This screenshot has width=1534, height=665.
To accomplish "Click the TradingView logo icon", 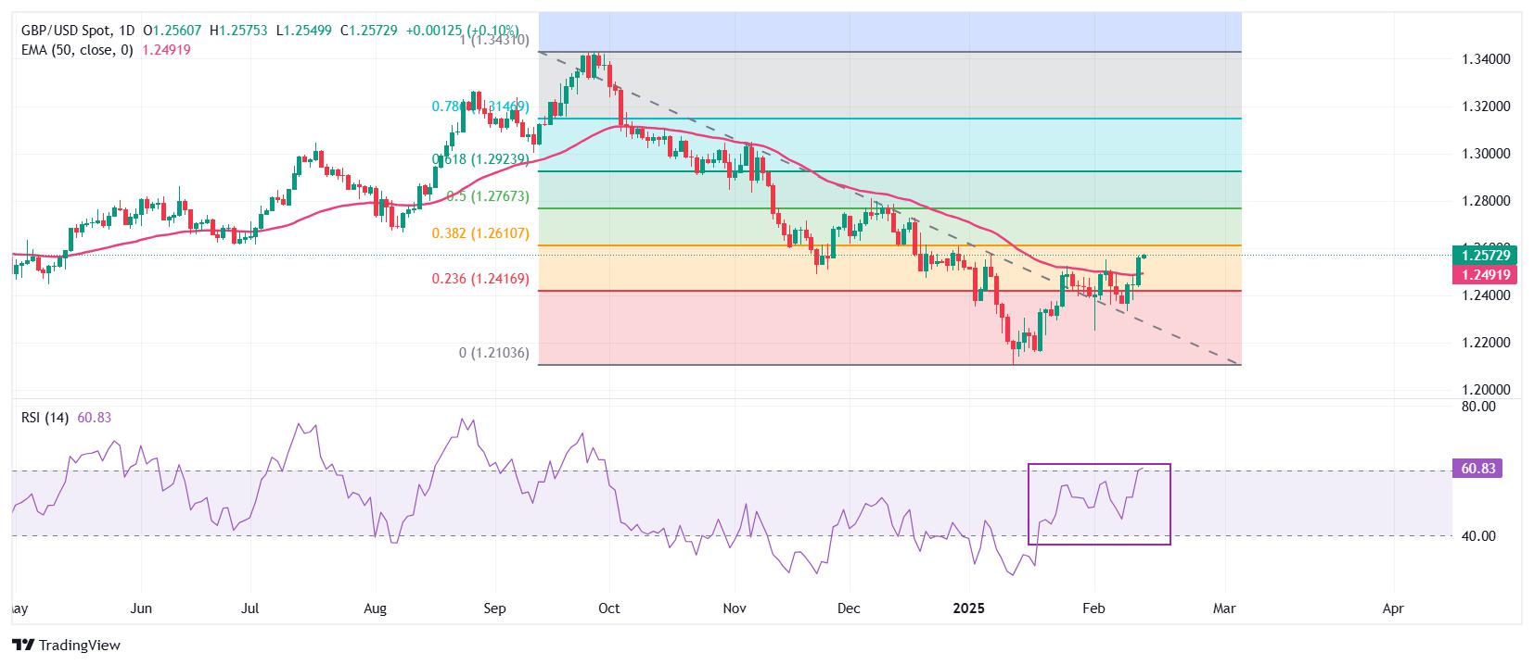I will click(x=24, y=645).
